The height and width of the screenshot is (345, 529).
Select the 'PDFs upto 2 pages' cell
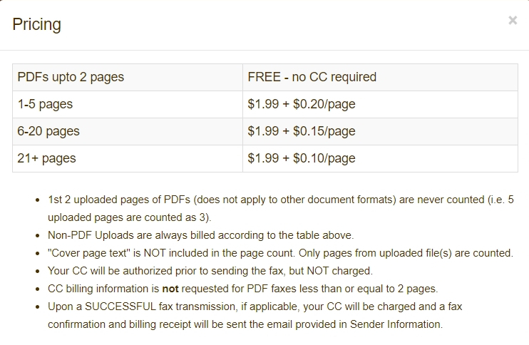click(x=128, y=77)
